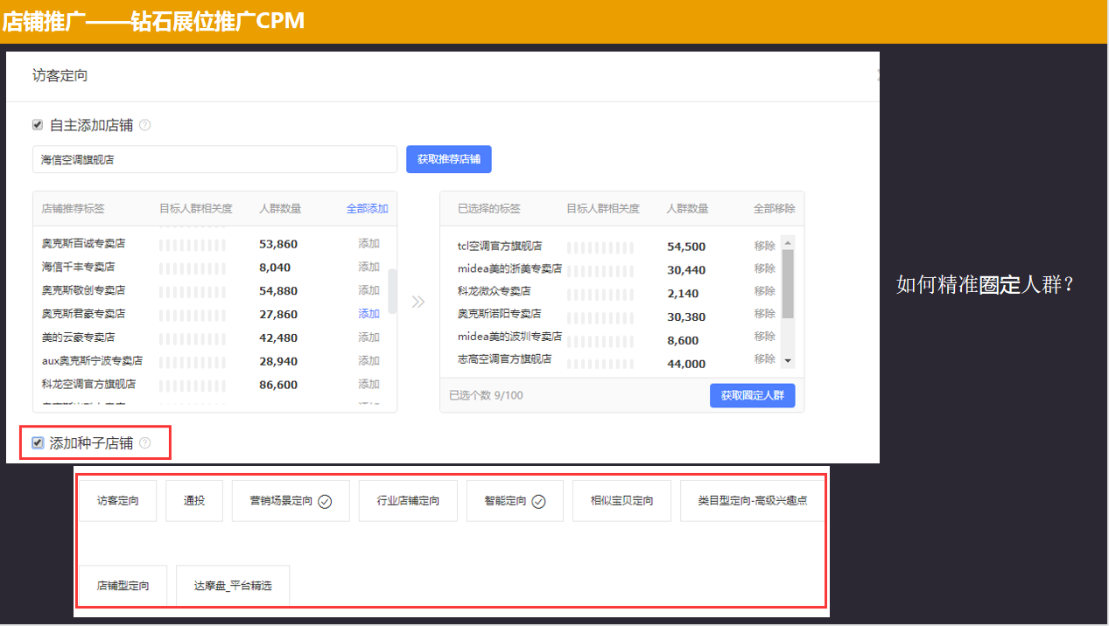Click the recommended tags list scrollbar
The width and height of the screenshot is (1109, 626).
coord(393,291)
